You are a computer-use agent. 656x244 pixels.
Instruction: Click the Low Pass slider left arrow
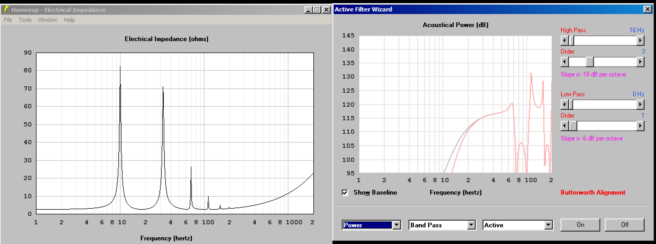tap(564, 105)
